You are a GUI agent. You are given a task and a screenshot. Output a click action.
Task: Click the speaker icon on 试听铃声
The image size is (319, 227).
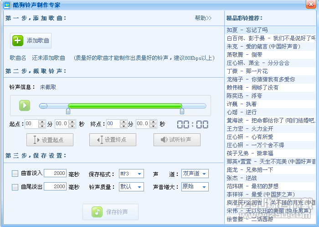tap(164, 140)
